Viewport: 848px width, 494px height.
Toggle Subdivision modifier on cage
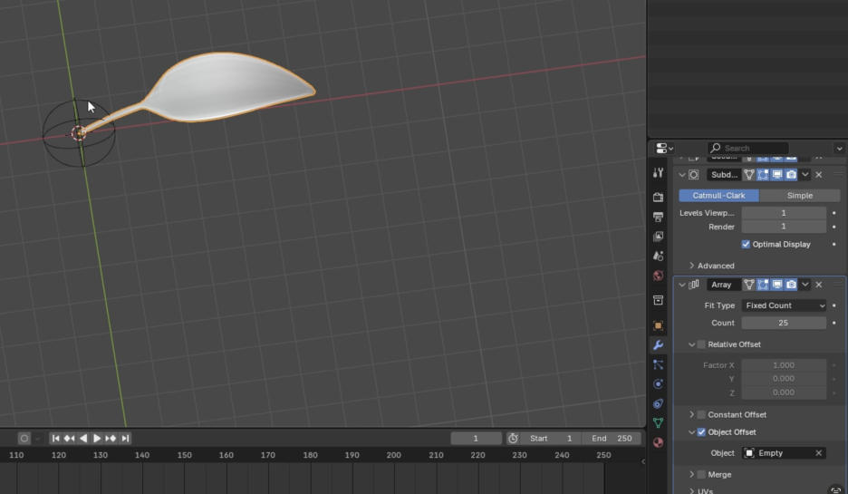pyautogui.click(x=749, y=175)
